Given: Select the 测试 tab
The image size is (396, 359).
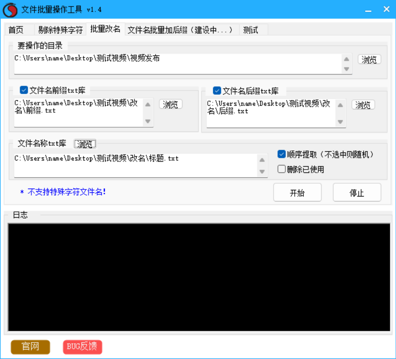Looking at the screenshot, I should tap(251, 30).
